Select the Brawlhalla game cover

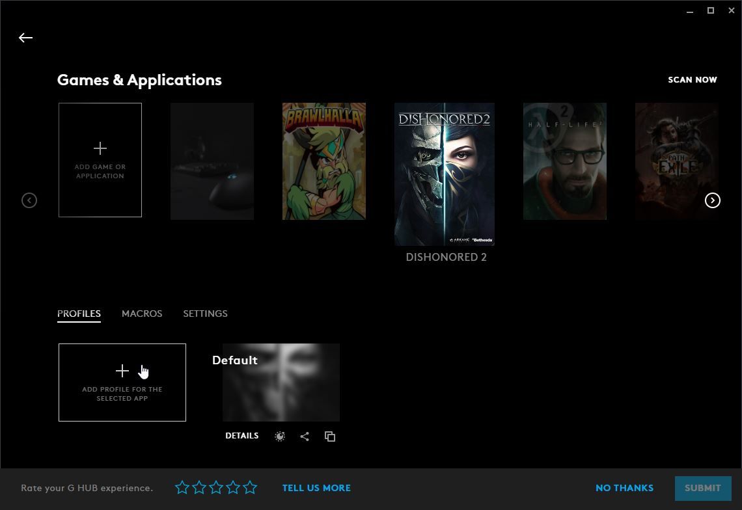tap(324, 161)
